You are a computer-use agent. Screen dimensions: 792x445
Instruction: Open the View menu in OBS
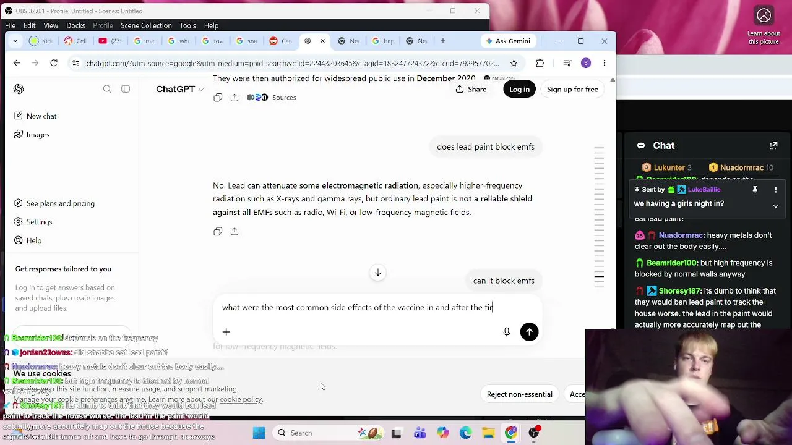51,25
